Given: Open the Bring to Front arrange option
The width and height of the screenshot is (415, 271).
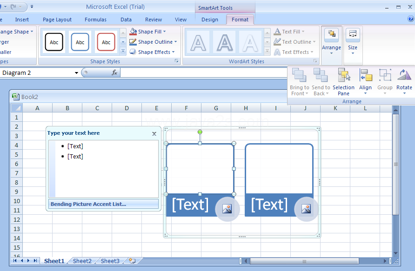Looking at the screenshot, I should point(299,82).
